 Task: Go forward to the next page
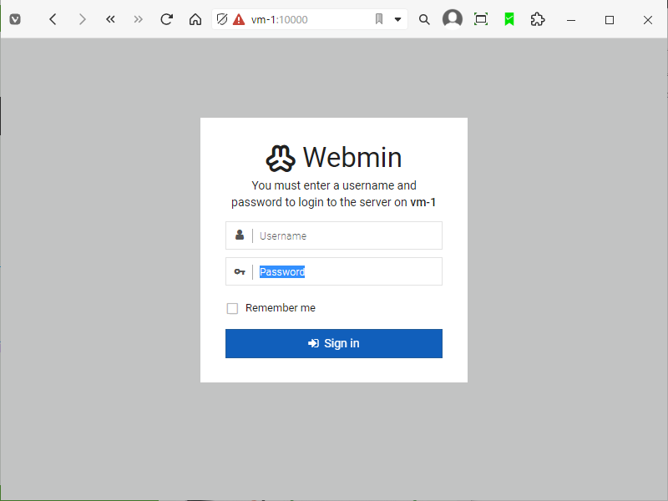[x=82, y=19]
